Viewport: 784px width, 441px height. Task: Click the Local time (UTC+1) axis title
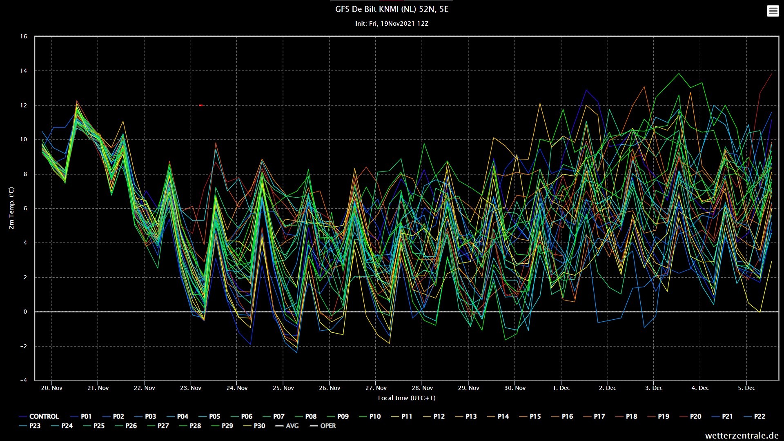[x=407, y=398]
